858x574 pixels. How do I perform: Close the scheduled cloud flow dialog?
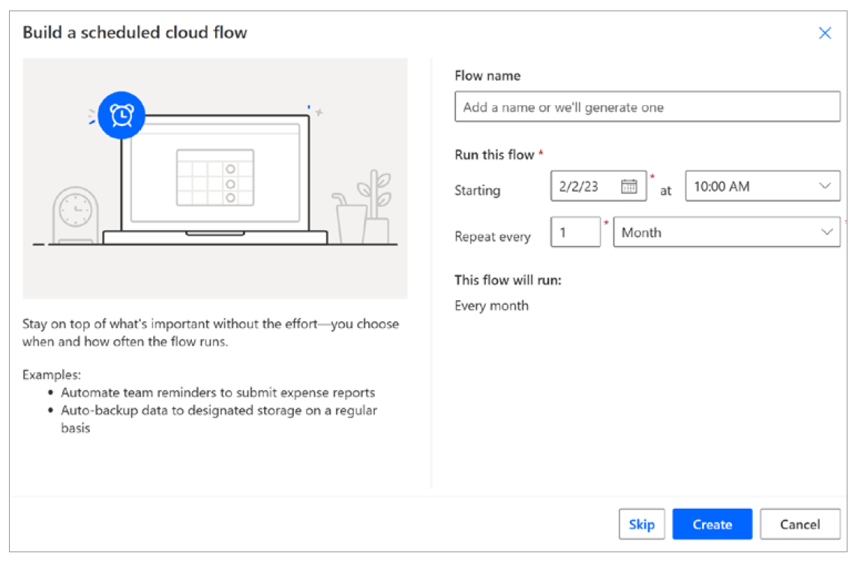(825, 33)
